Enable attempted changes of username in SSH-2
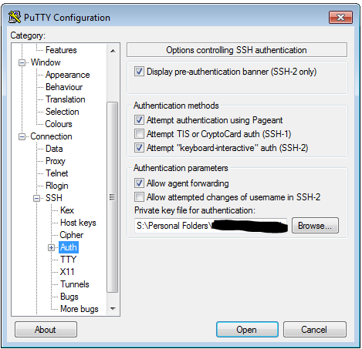The image size is (362, 349). click(x=139, y=197)
